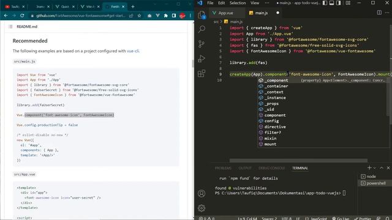Choose the config suggestion
Viewport: 392px width, 220px height.
323,121
